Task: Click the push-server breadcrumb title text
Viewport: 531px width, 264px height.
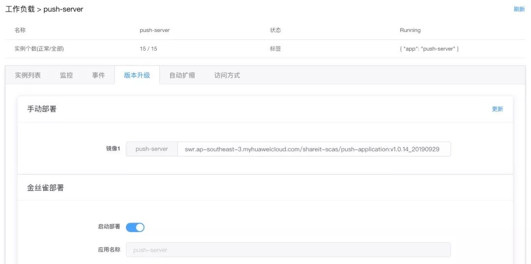Action: tap(63, 9)
